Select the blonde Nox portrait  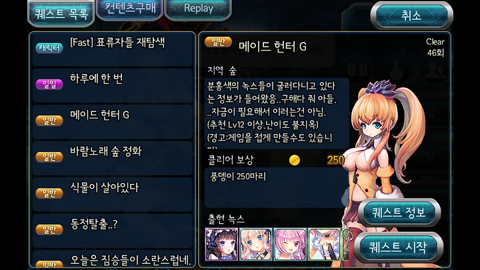[x=255, y=244]
